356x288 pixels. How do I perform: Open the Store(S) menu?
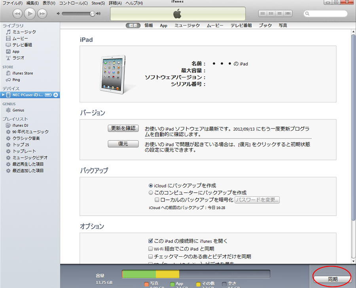click(x=98, y=3)
